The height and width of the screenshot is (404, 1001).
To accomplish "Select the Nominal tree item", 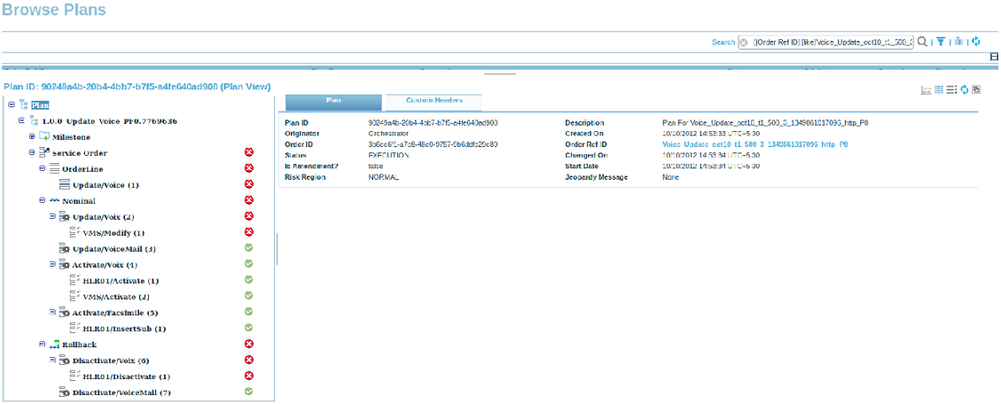I will (79, 201).
